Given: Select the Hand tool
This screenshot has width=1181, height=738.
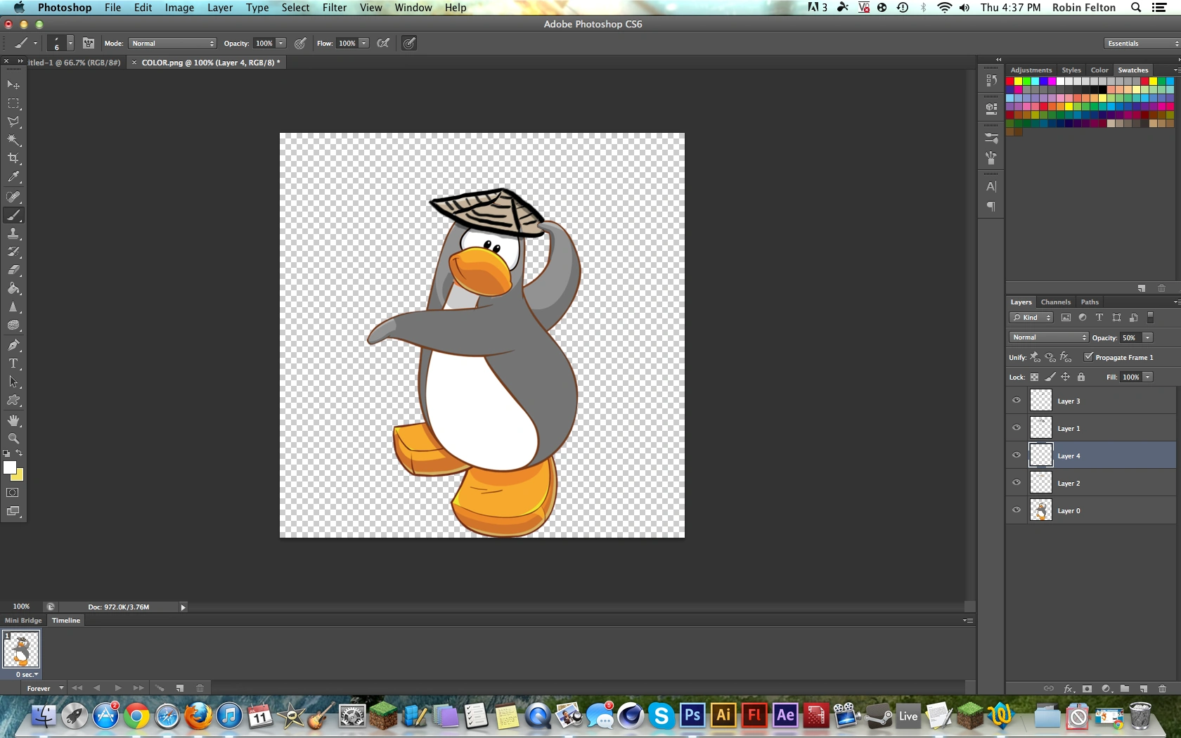Looking at the screenshot, I should tap(13, 420).
